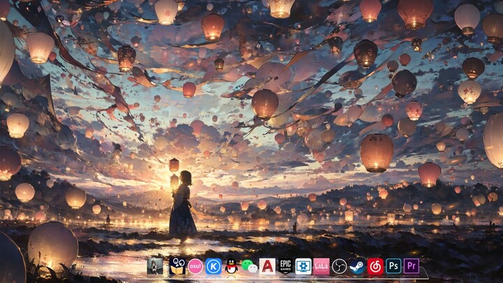Open Epic Games launcher icon
The width and height of the screenshot is (503, 283).
(286, 266)
